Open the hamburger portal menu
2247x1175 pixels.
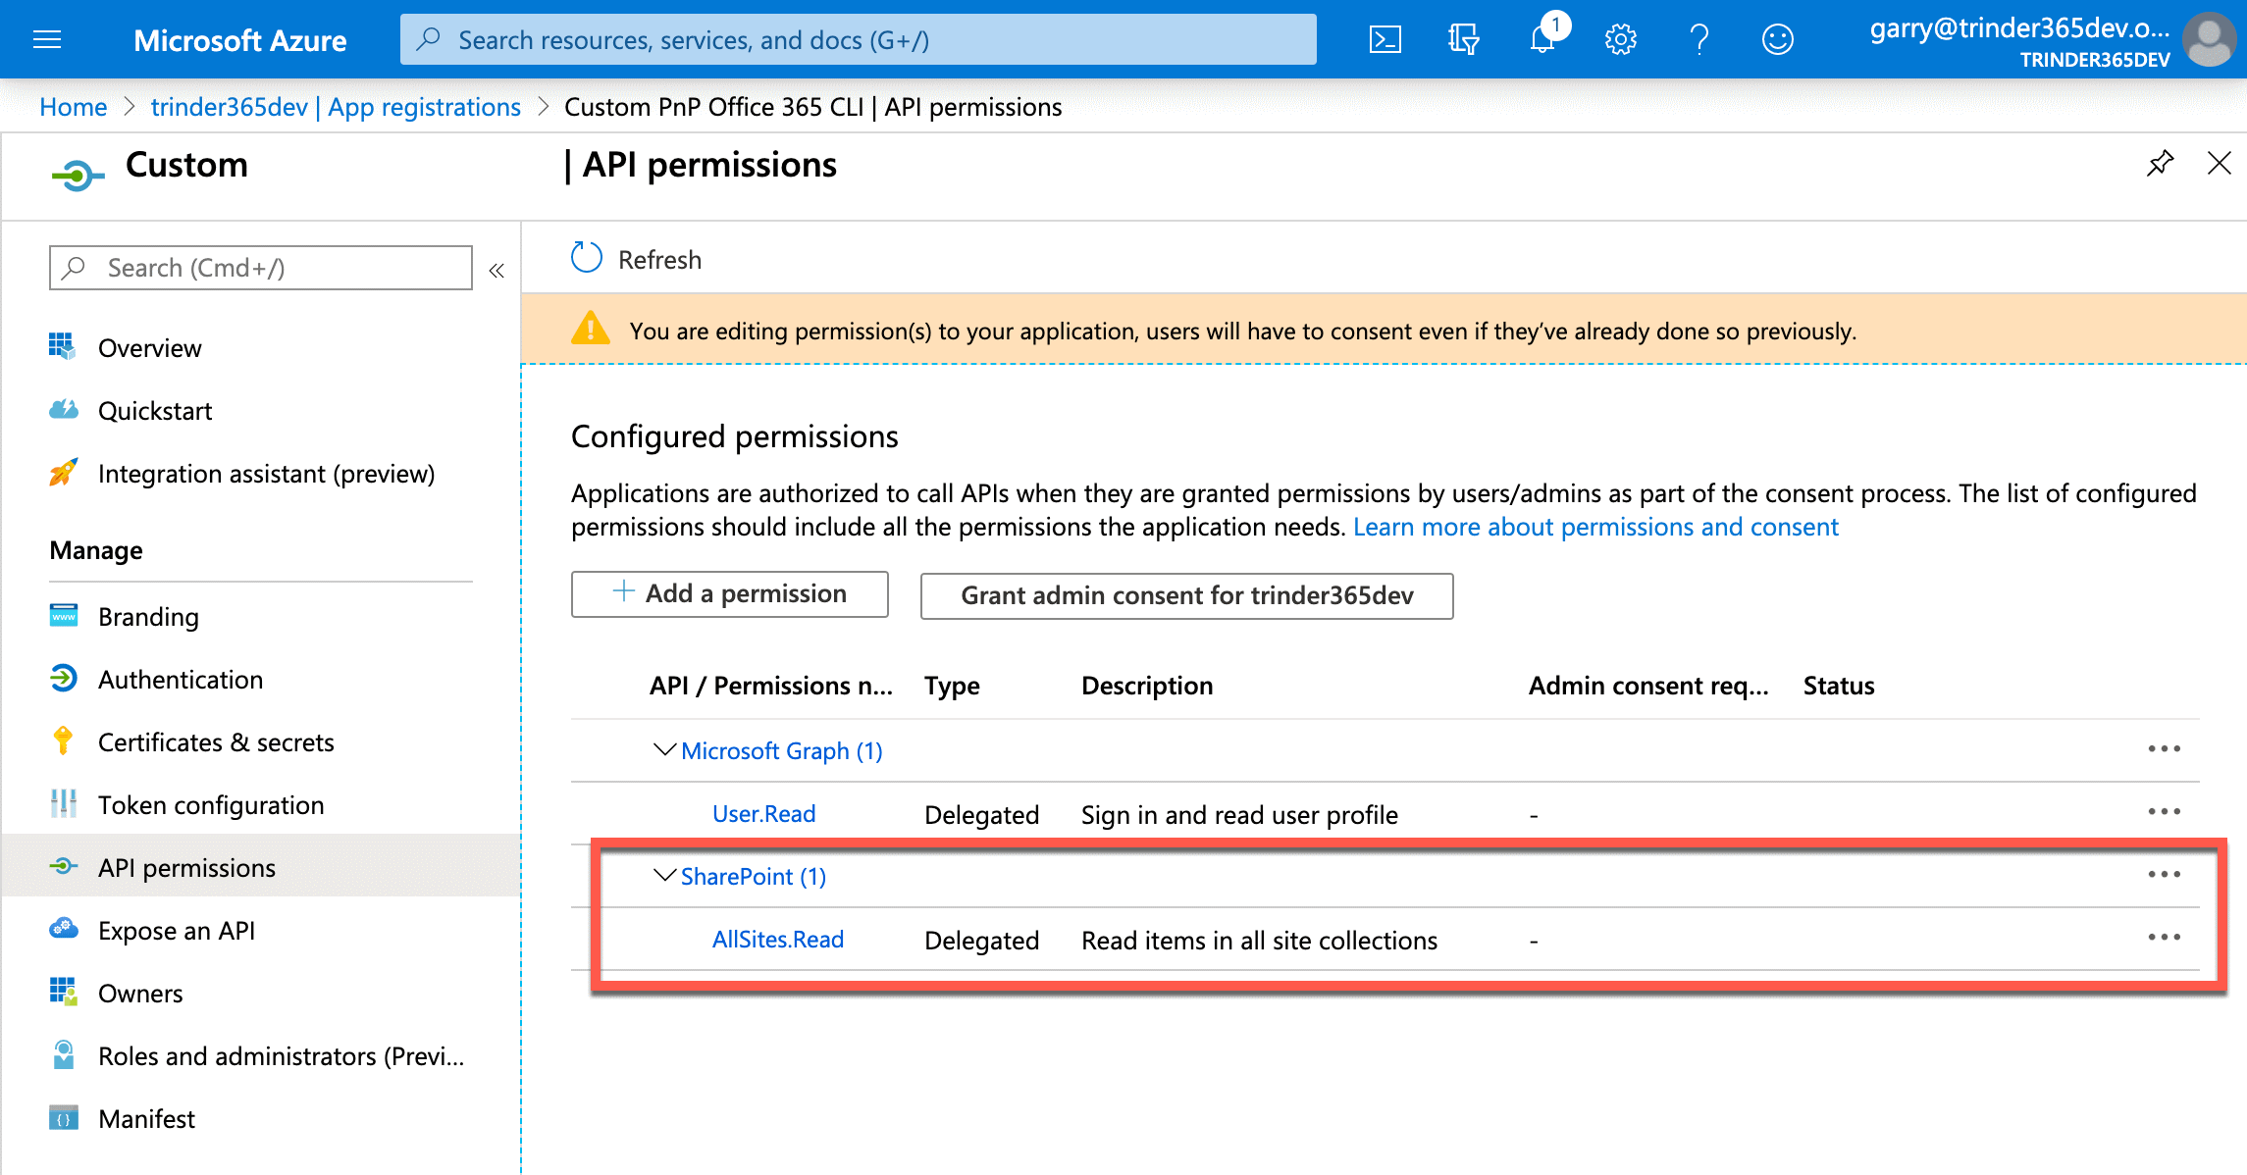click(x=47, y=39)
